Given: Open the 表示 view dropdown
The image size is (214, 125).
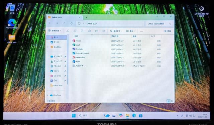Looking at the screenshot, I should pos(130,31).
